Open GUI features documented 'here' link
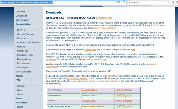Image resolution: width=178 pixels, height=109 pixels. (104, 60)
